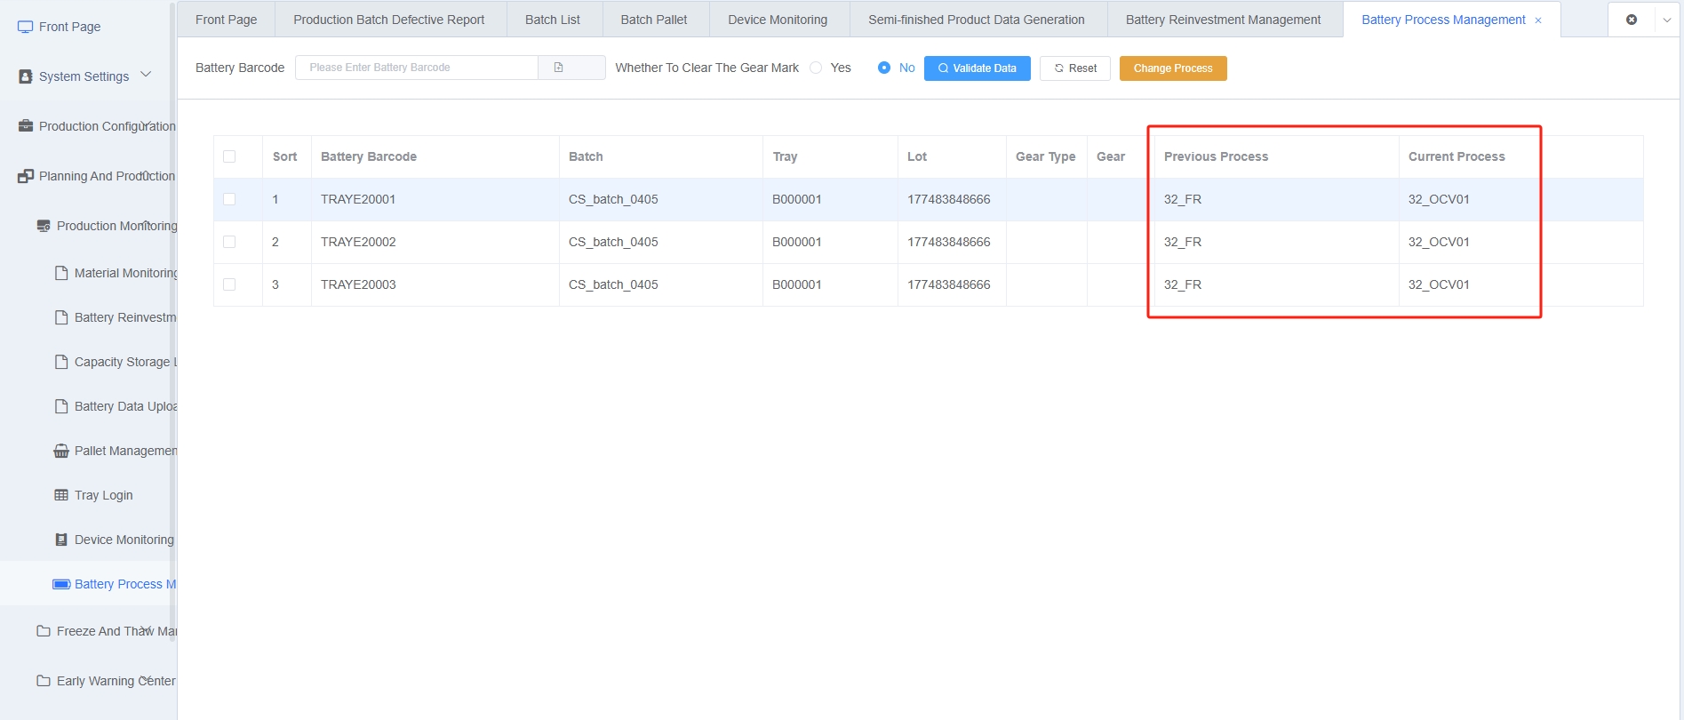Expand the Early Warning Center chevron
1684x720 pixels.
(x=146, y=679)
